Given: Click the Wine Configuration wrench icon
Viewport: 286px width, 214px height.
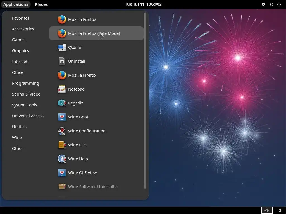Looking at the screenshot, I should (x=62, y=131).
